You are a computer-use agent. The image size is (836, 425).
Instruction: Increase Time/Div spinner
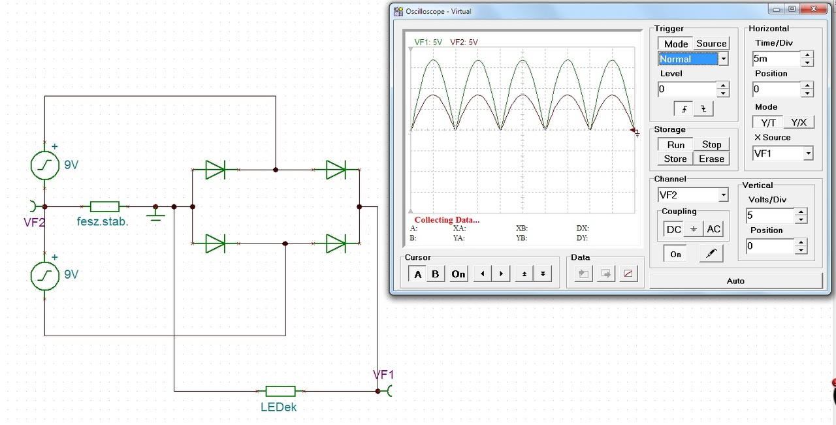tap(808, 55)
